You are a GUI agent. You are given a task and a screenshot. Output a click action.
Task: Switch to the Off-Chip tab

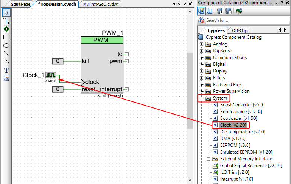click(x=239, y=30)
